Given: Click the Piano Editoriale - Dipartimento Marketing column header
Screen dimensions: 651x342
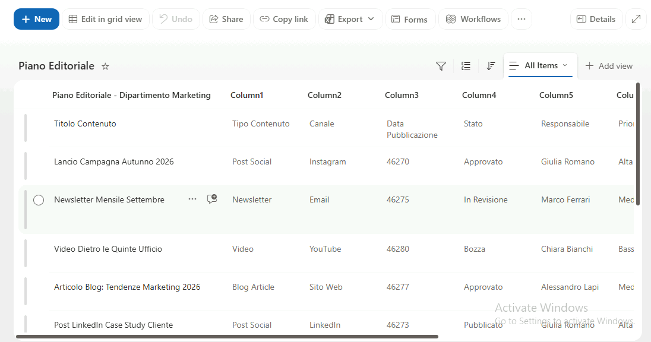Looking at the screenshot, I should point(131,95).
